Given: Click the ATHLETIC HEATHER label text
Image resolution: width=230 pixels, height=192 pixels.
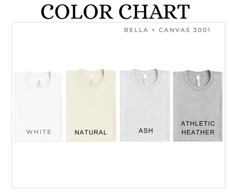Looking at the screenshot, I should 198,128.
